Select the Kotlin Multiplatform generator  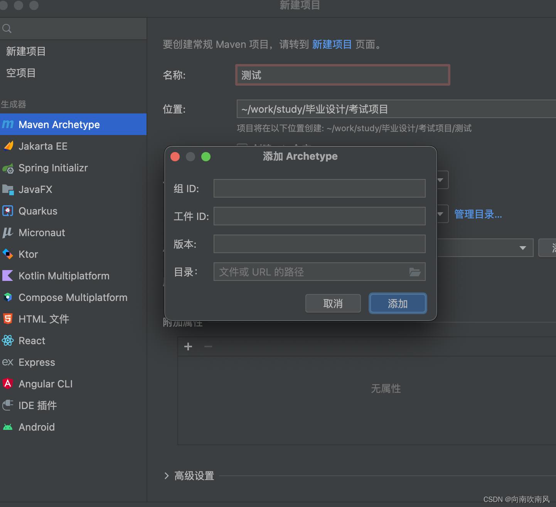tap(64, 275)
